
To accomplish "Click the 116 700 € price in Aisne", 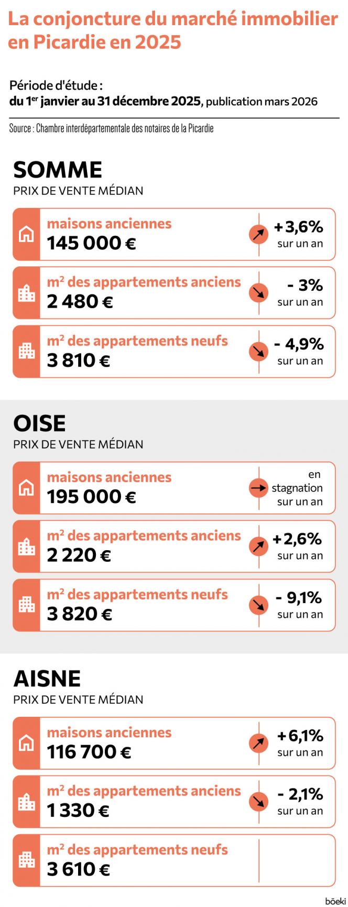I will pos(89,752).
